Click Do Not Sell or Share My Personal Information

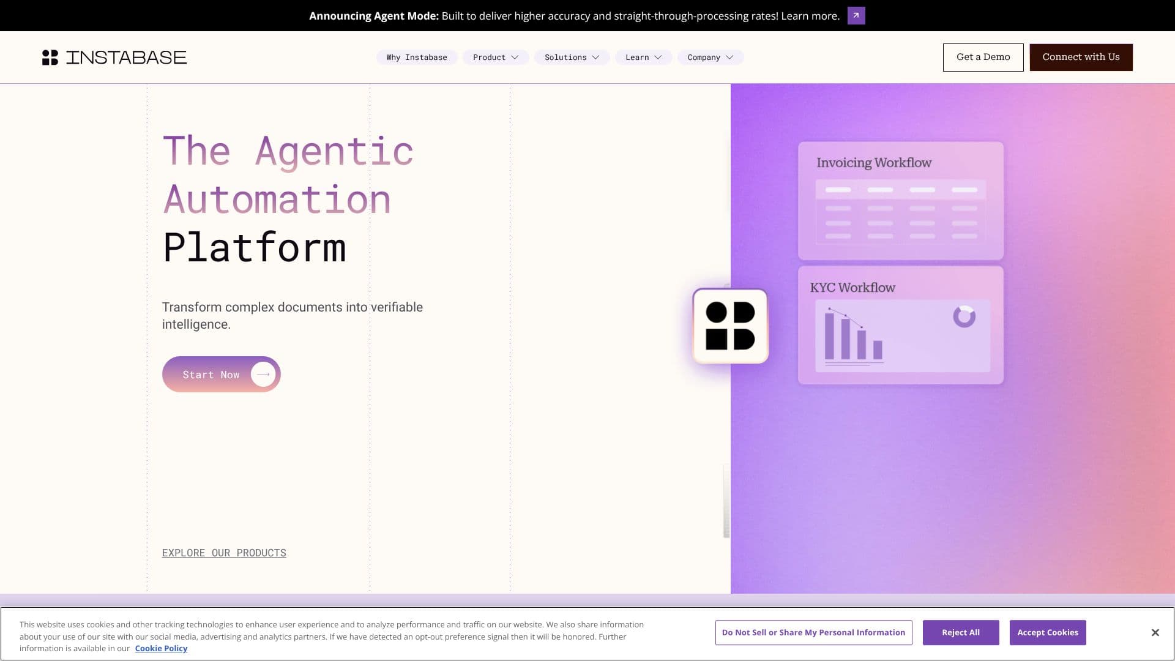[813, 633]
